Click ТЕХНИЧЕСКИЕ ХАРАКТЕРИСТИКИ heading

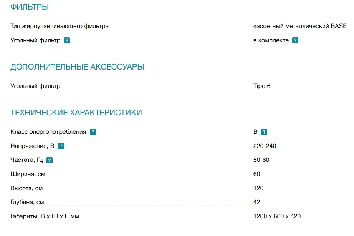click(x=76, y=113)
